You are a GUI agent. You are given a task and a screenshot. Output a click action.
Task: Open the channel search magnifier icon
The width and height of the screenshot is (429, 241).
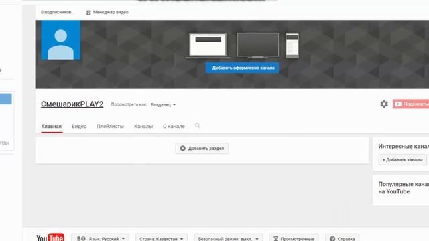[198, 126]
